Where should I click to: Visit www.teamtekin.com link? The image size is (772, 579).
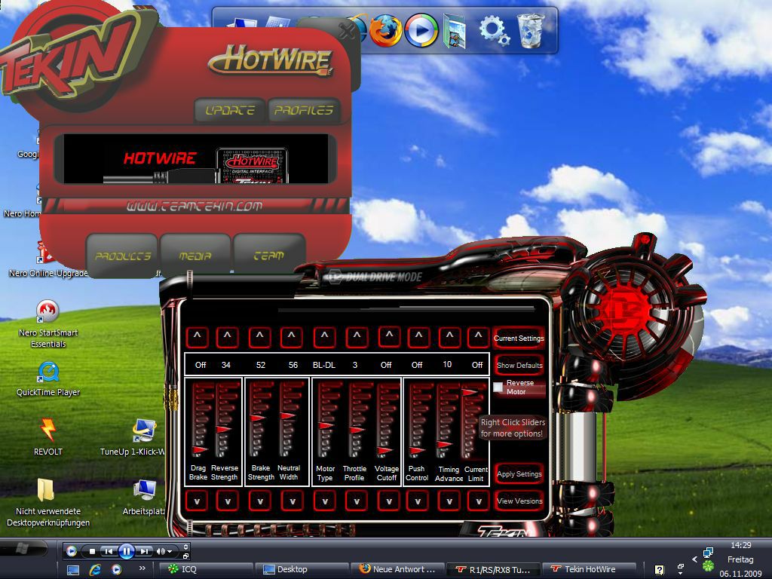[195, 207]
